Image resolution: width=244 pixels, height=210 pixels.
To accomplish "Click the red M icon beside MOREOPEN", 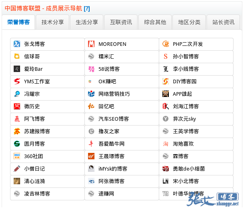I will 91,44.
